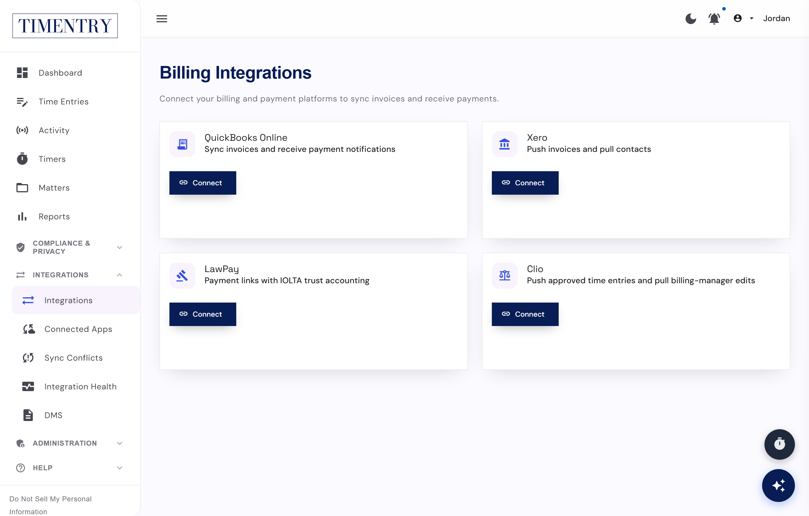Click the Administration shield icon
The image size is (809, 516).
(21, 443)
